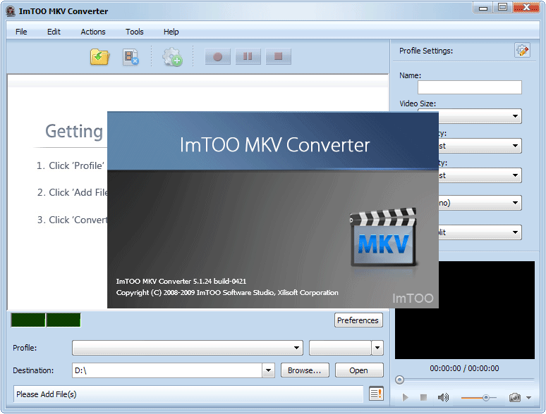Click the Open destination button
The height and width of the screenshot is (414, 546).
pos(359,370)
